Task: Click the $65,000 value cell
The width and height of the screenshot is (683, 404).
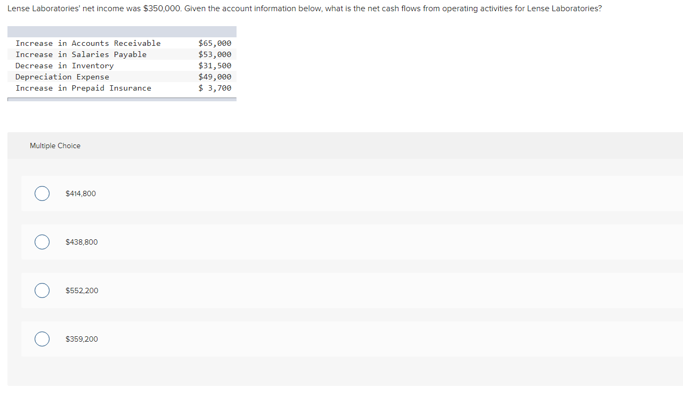Action: click(215, 43)
